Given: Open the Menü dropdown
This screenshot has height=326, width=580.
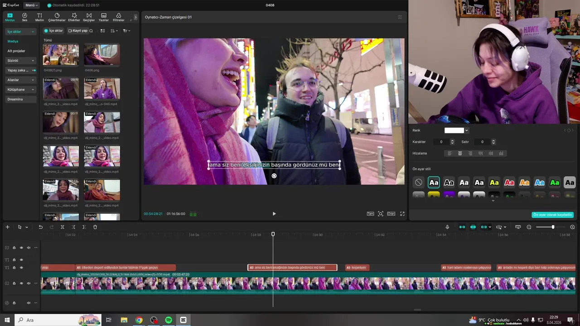Looking at the screenshot, I should [31, 5].
